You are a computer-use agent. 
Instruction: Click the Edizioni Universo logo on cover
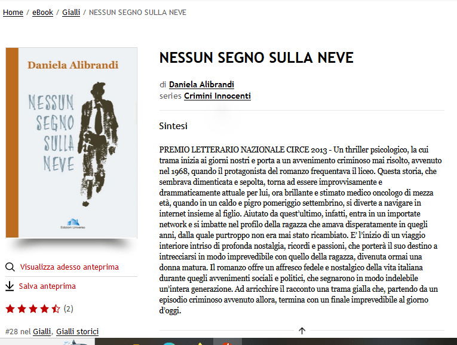click(73, 224)
